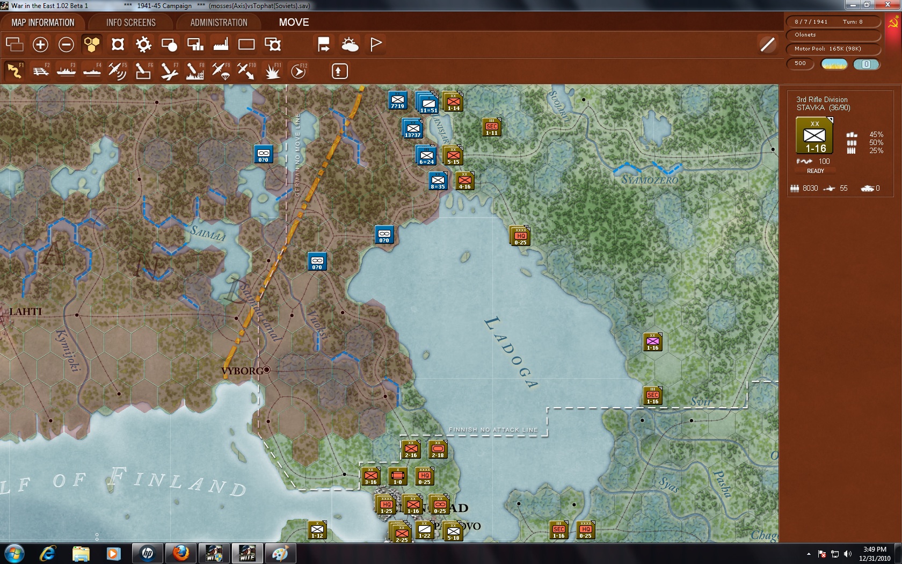Click the 1-16 unit counter in side panel
The image size is (902, 564).
(x=814, y=135)
